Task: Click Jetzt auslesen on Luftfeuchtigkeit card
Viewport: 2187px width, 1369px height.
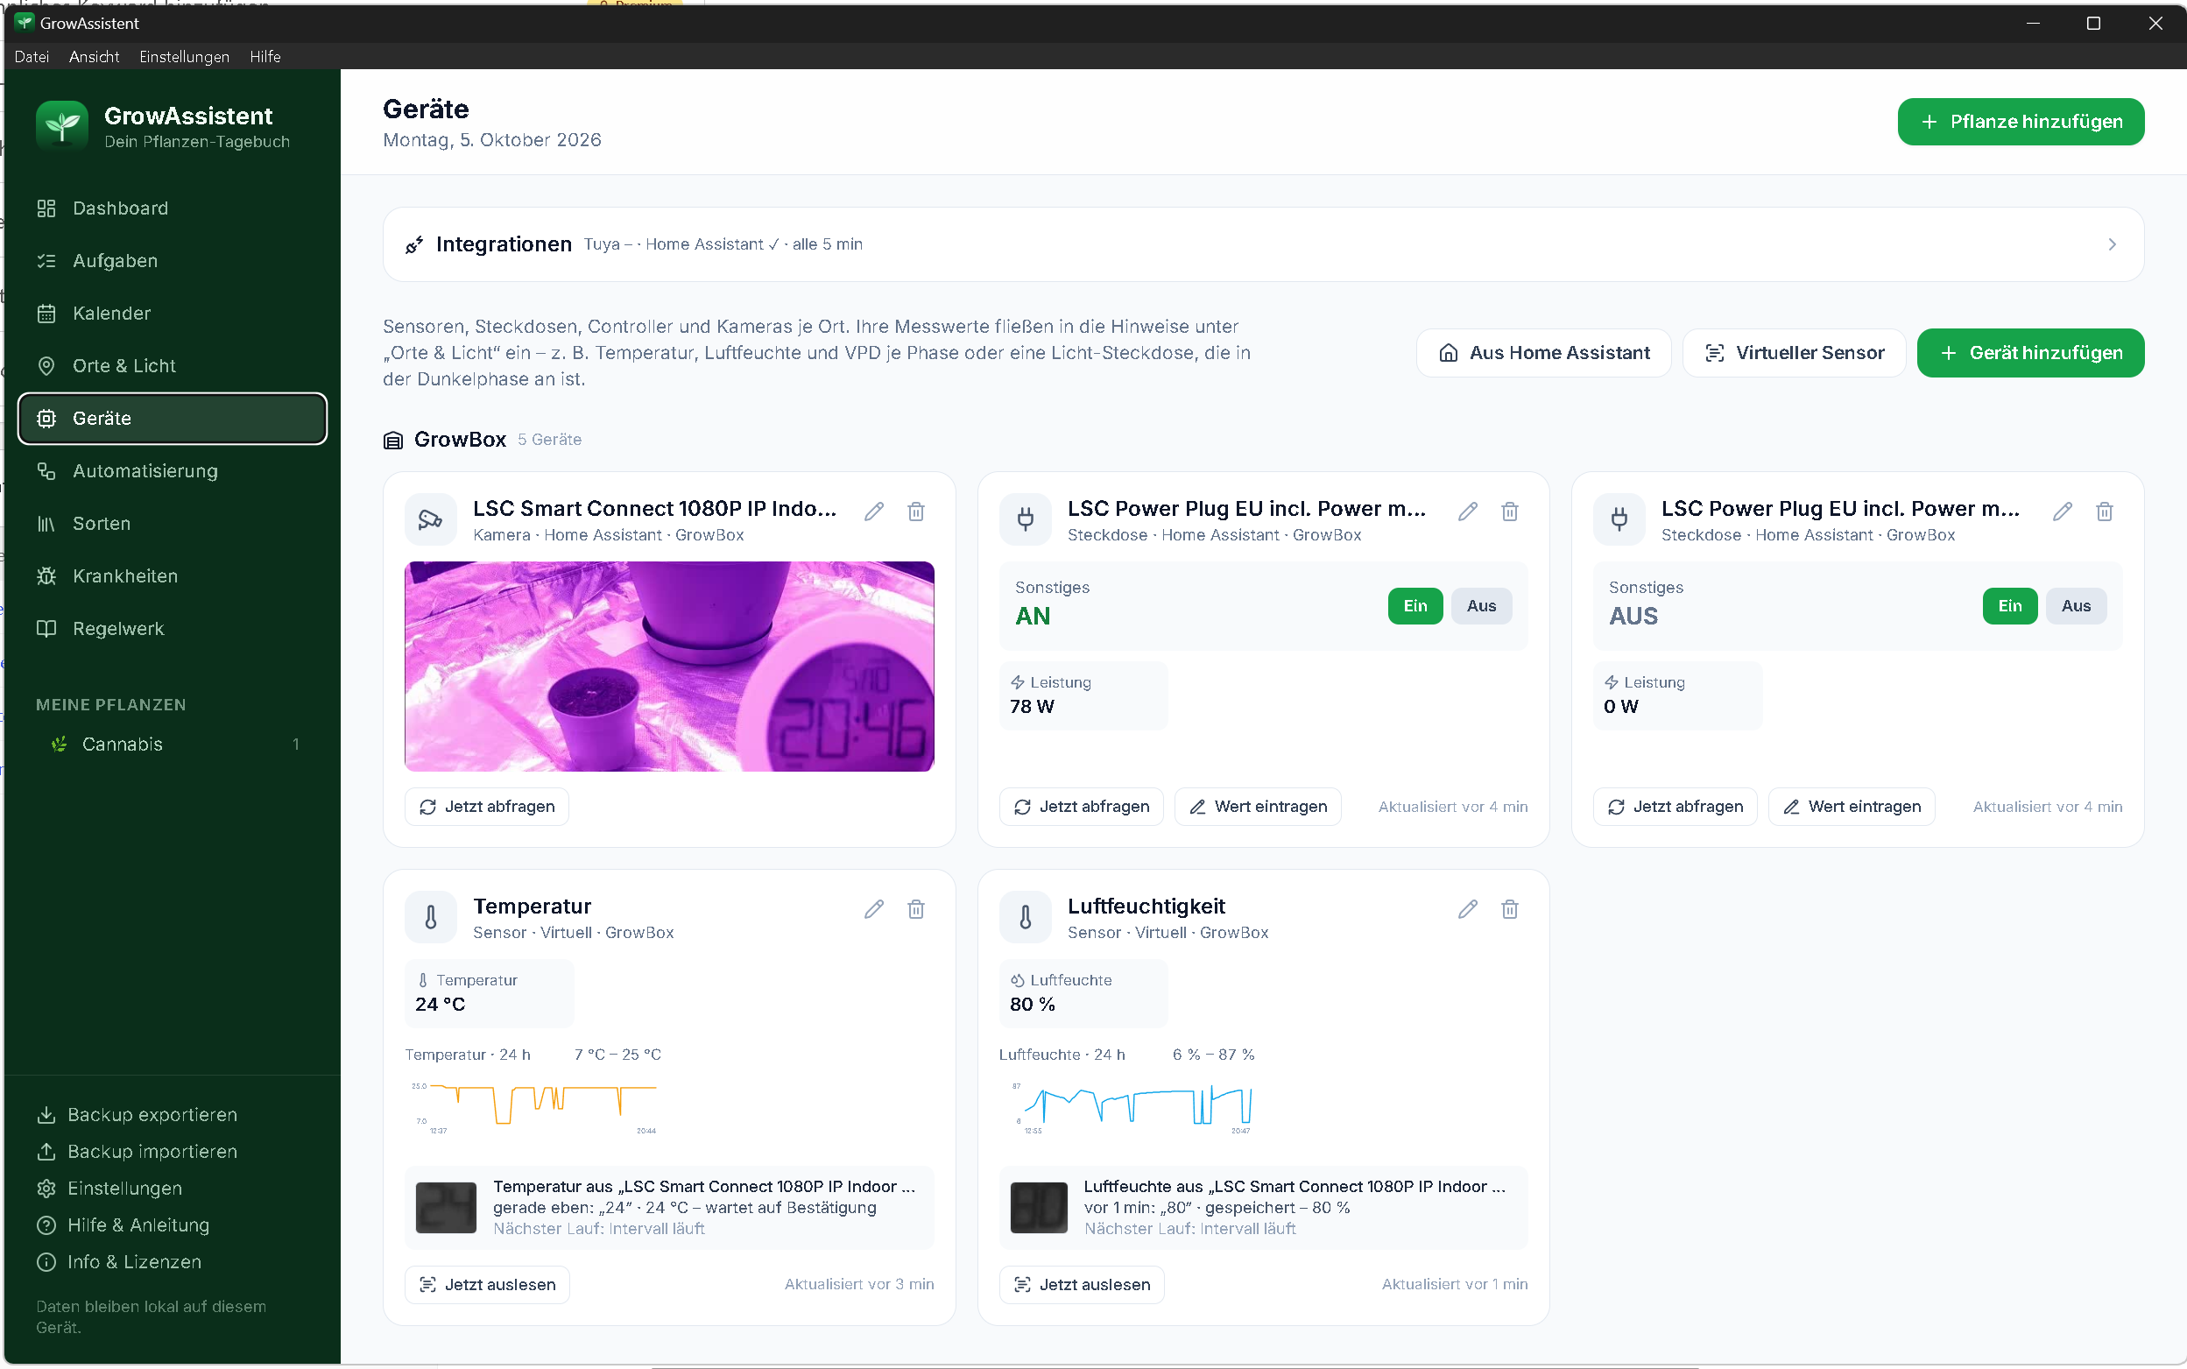Action: tap(1082, 1285)
